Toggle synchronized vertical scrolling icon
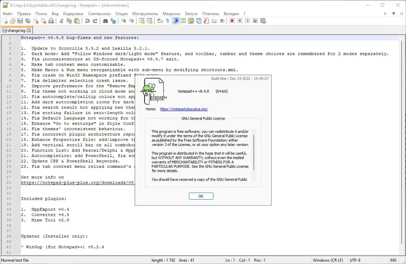Viewport: 406px width, 264px height. tap(142, 21)
